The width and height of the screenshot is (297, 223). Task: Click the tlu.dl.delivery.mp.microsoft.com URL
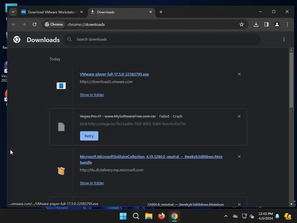(x=112, y=170)
